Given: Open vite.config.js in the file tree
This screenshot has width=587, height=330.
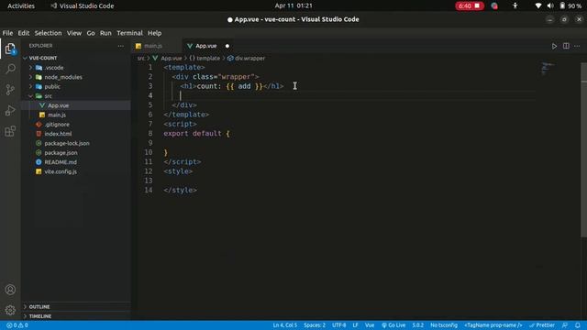Looking at the screenshot, I should pos(61,171).
